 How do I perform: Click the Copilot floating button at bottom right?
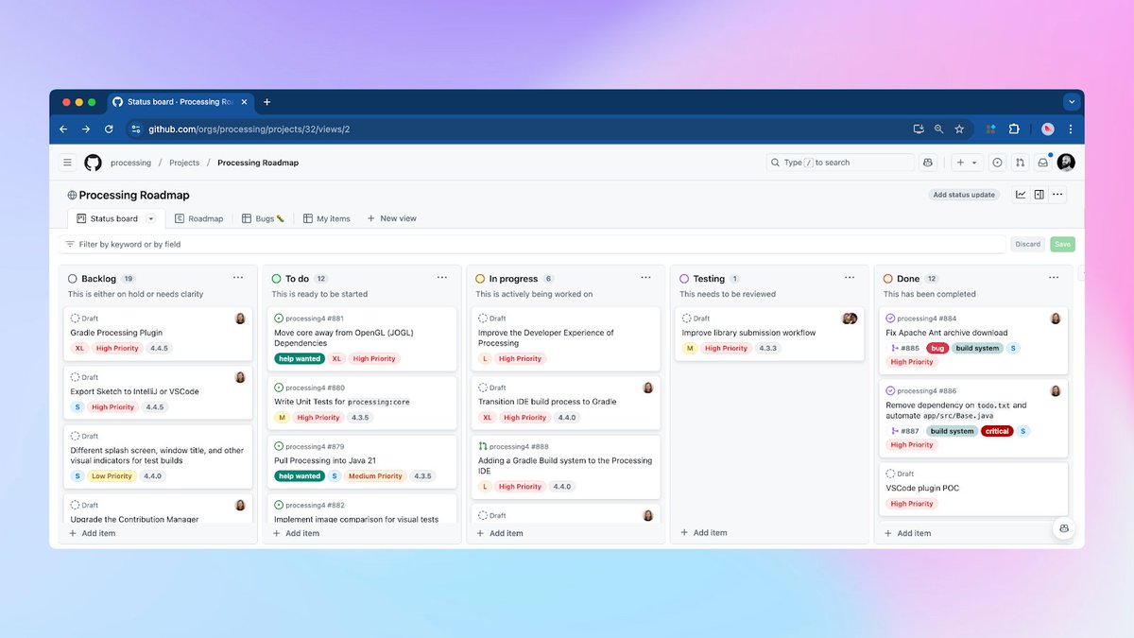click(1064, 528)
